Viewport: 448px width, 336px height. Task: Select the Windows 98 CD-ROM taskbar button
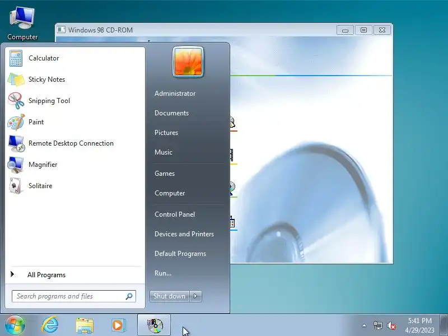point(154,325)
